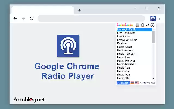Open a new tab with the plus button
Image resolution: width=174 pixels, height=109 pixels.
point(79,10)
